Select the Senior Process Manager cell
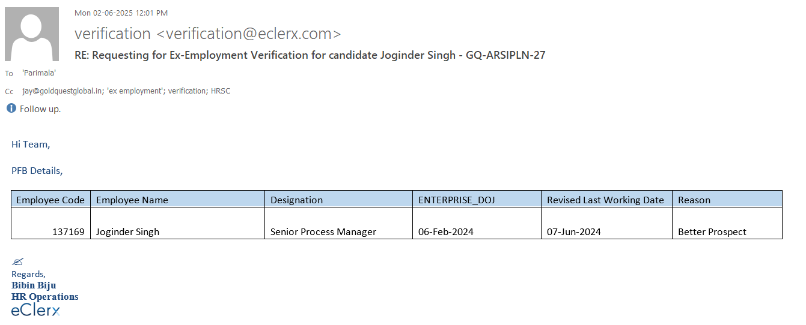The width and height of the screenshot is (806, 325). pyautogui.click(x=323, y=231)
